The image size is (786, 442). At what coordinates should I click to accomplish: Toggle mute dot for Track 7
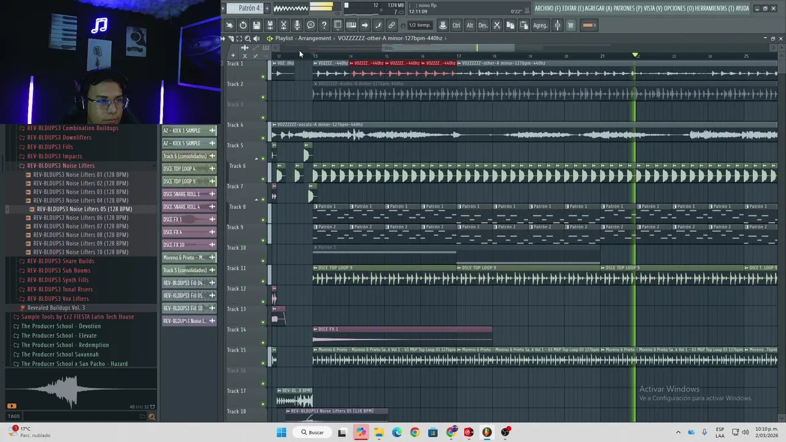tap(263, 200)
